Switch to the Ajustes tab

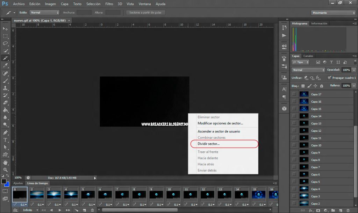(x=18, y=183)
